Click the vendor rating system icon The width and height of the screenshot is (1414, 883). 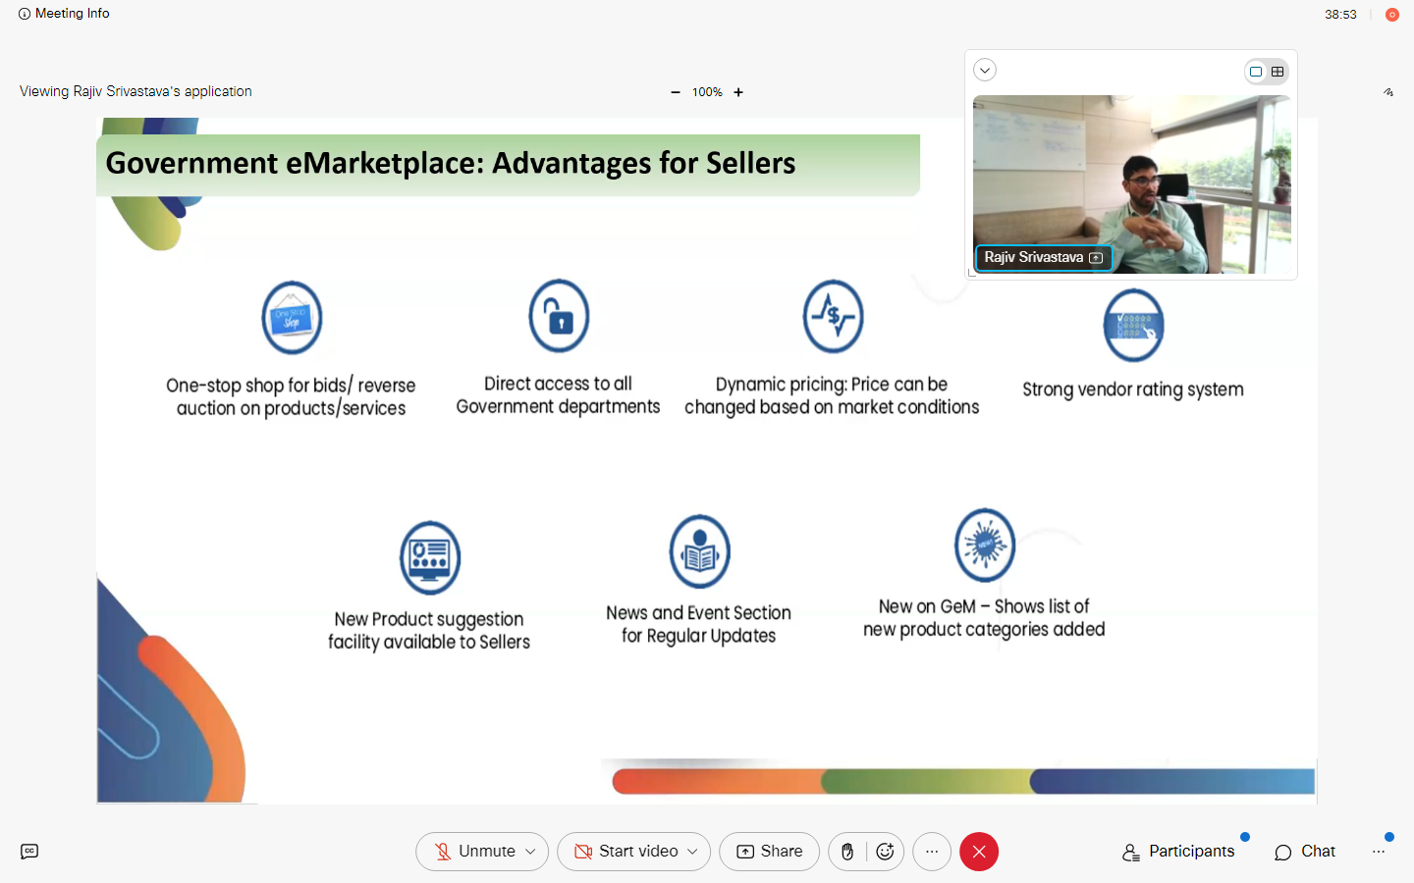(1133, 325)
